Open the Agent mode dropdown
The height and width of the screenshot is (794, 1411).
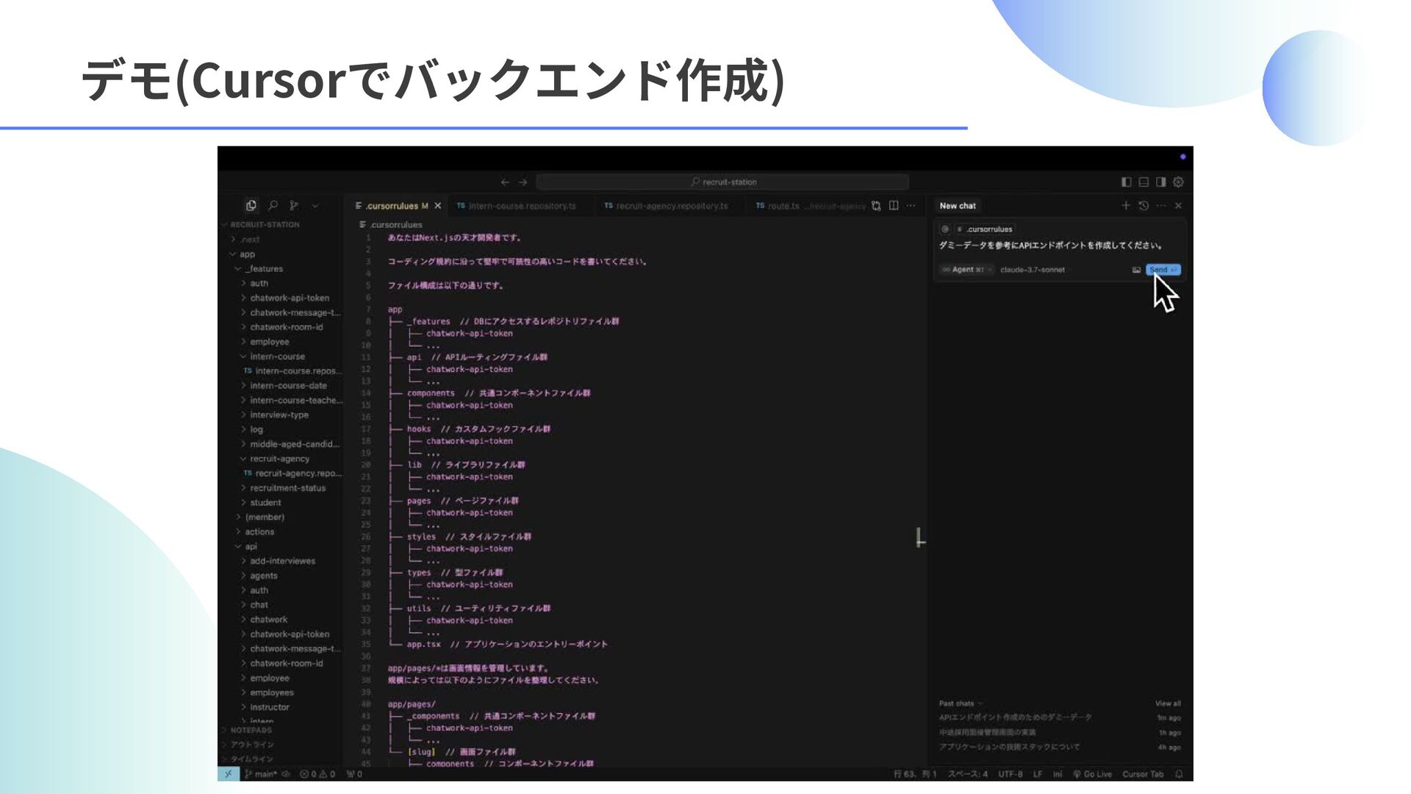[x=966, y=270]
